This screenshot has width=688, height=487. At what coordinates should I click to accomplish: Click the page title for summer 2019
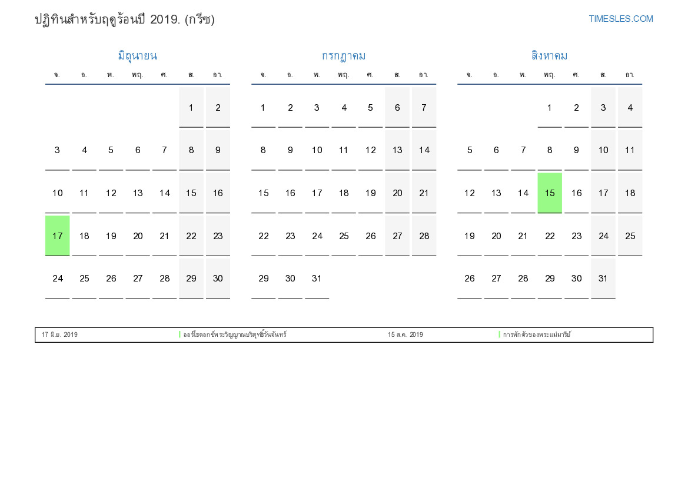pyautogui.click(x=125, y=19)
